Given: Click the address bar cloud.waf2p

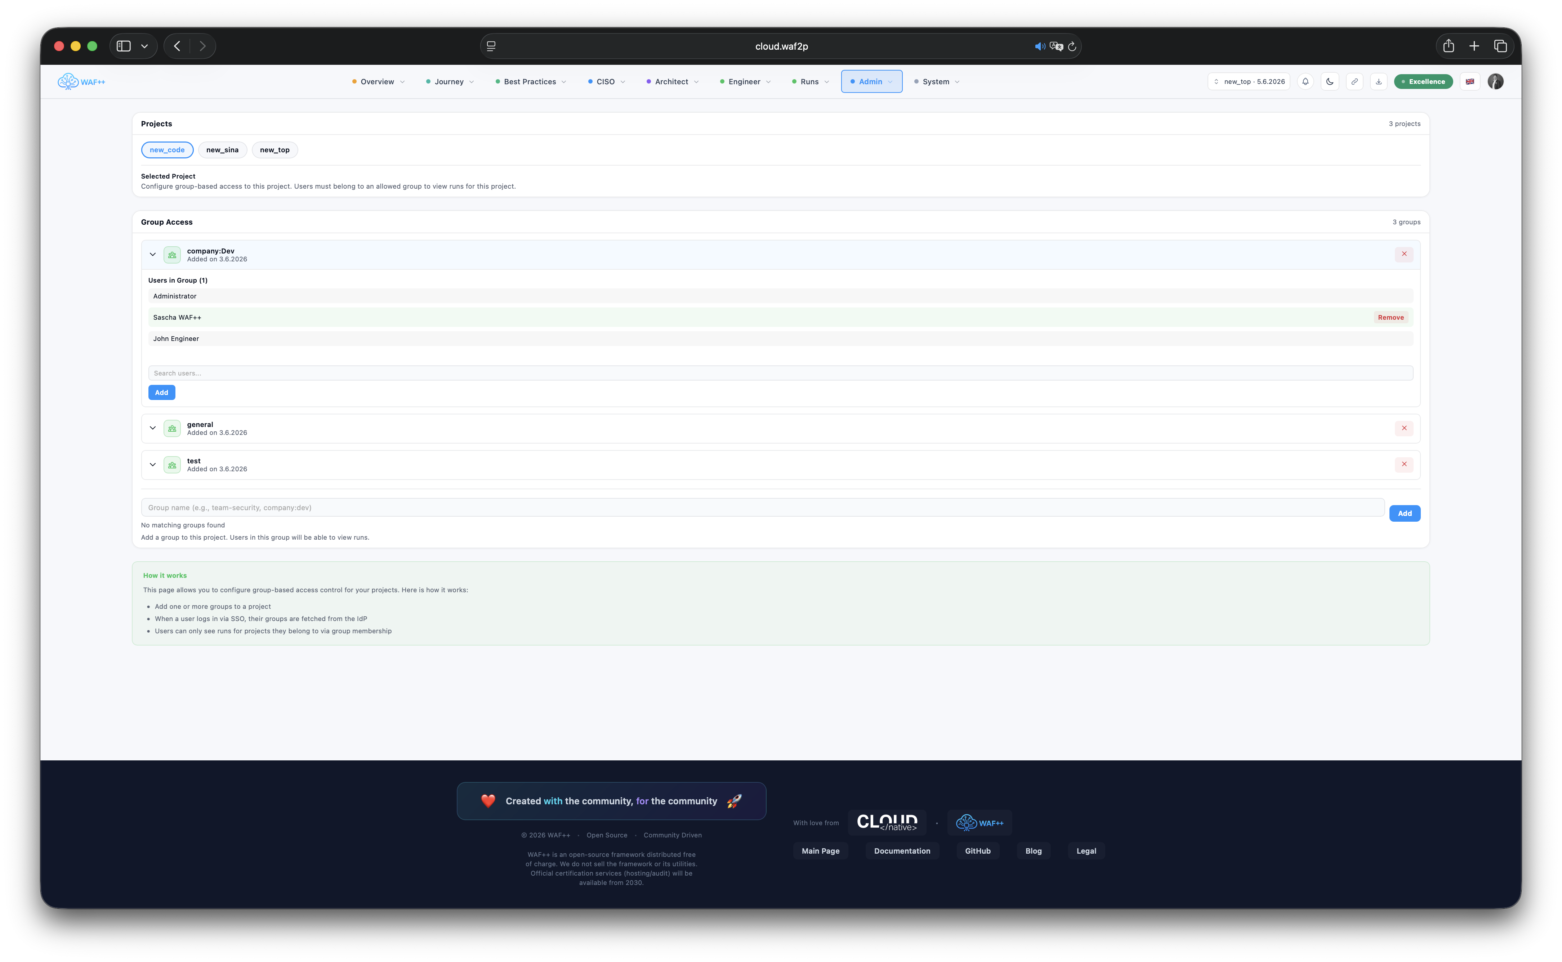Looking at the screenshot, I should pos(781,46).
